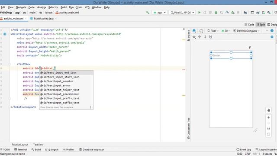Reset zoom to 1:1
This screenshot has height=156, width=277.
(x=268, y=129)
